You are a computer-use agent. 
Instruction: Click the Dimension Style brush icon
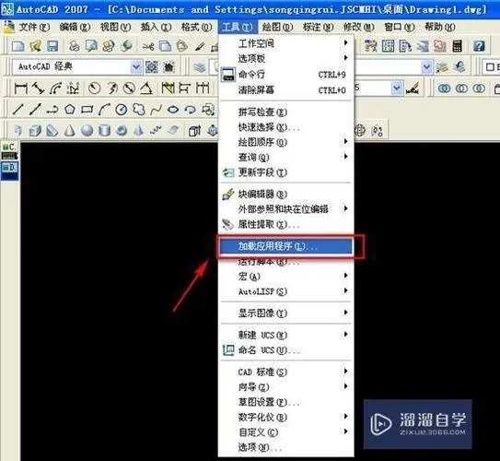(x=413, y=89)
